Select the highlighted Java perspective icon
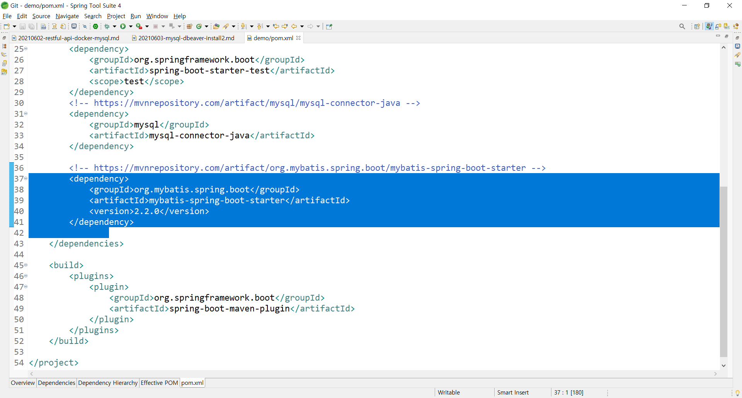This screenshot has width=742, height=398. tap(709, 26)
